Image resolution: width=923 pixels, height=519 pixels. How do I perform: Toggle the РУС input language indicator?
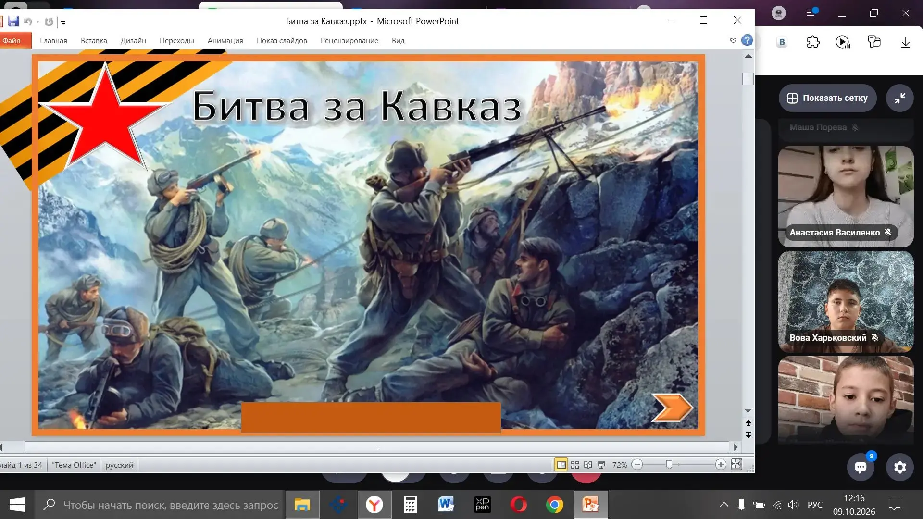click(815, 505)
